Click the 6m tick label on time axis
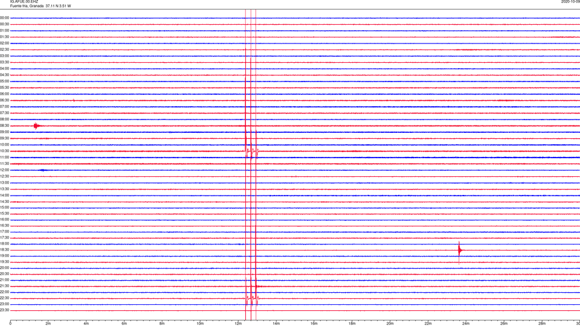Viewport: 580px width, 326px height. pos(124,324)
